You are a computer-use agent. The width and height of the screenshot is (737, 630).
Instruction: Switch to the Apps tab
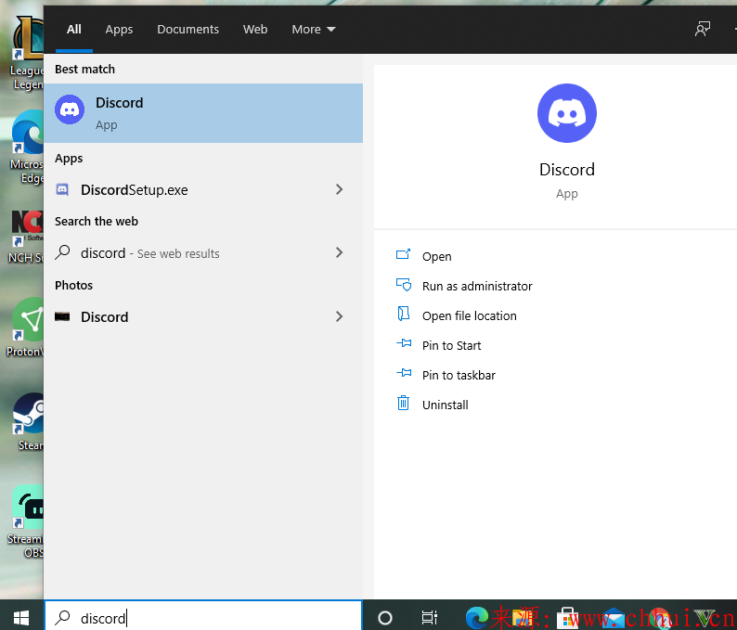click(x=119, y=29)
